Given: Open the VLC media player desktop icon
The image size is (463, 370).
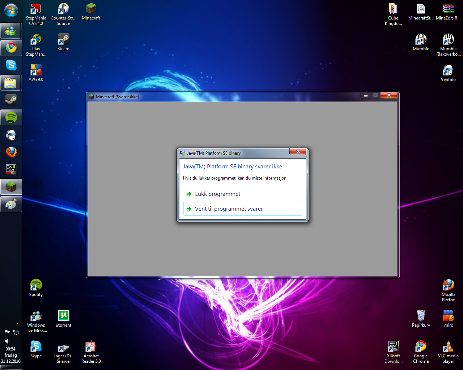Looking at the screenshot, I should 448,352.
